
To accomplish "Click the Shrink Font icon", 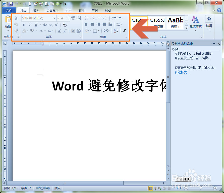I will click(x=65, y=31).
